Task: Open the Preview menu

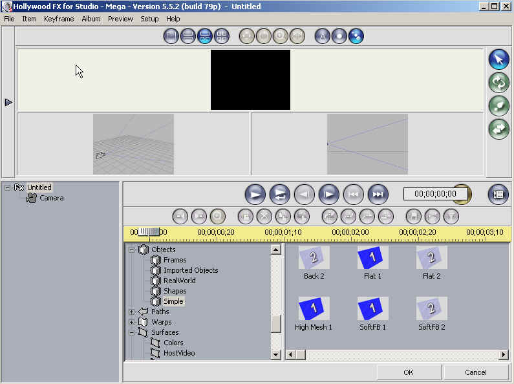Action: point(120,19)
